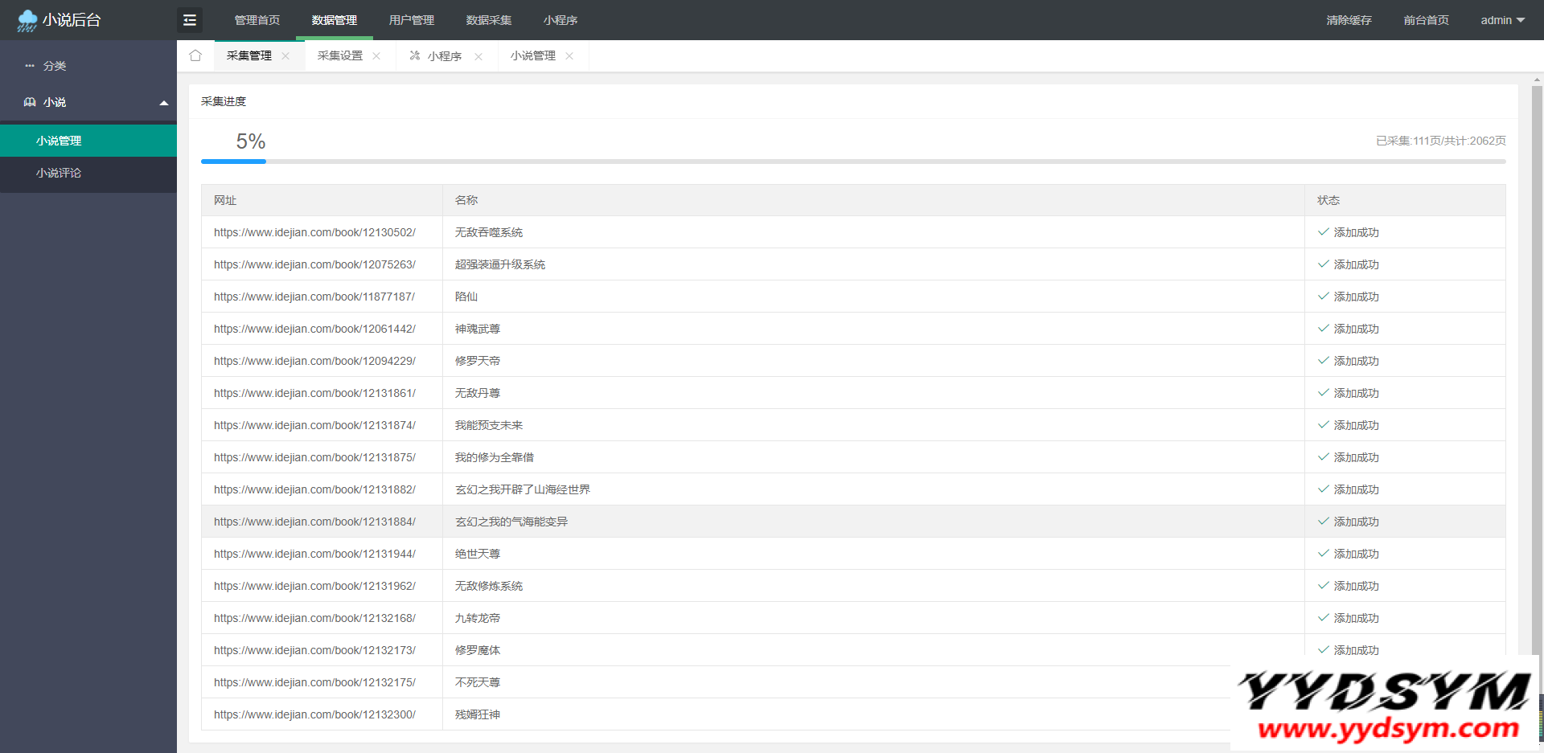
Task: Click the cloud logo icon
Action: tap(27, 20)
